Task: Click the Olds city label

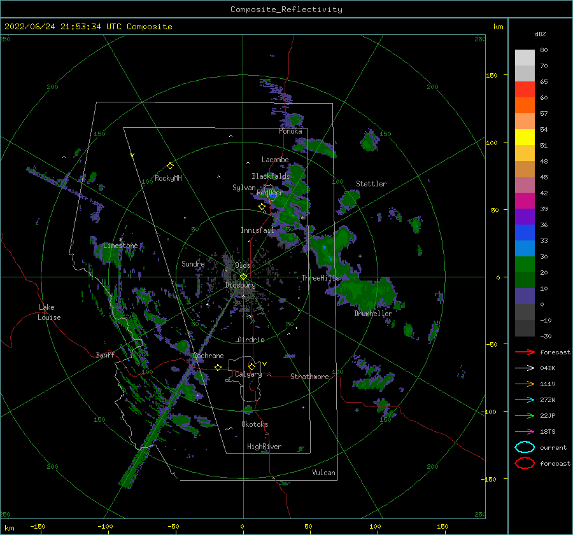Action: 243,265
